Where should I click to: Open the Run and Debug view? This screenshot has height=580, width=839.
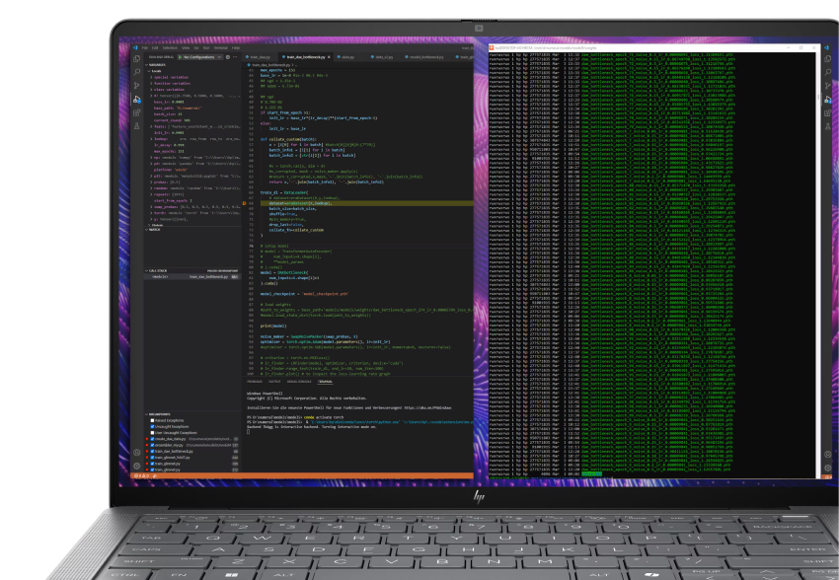pyautogui.click(x=137, y=99)
